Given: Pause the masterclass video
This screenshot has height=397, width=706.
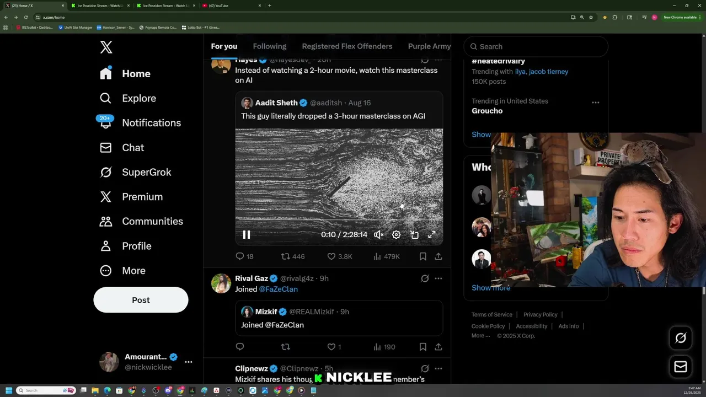Looking at the screenshot, I should [x=247, y=235].
